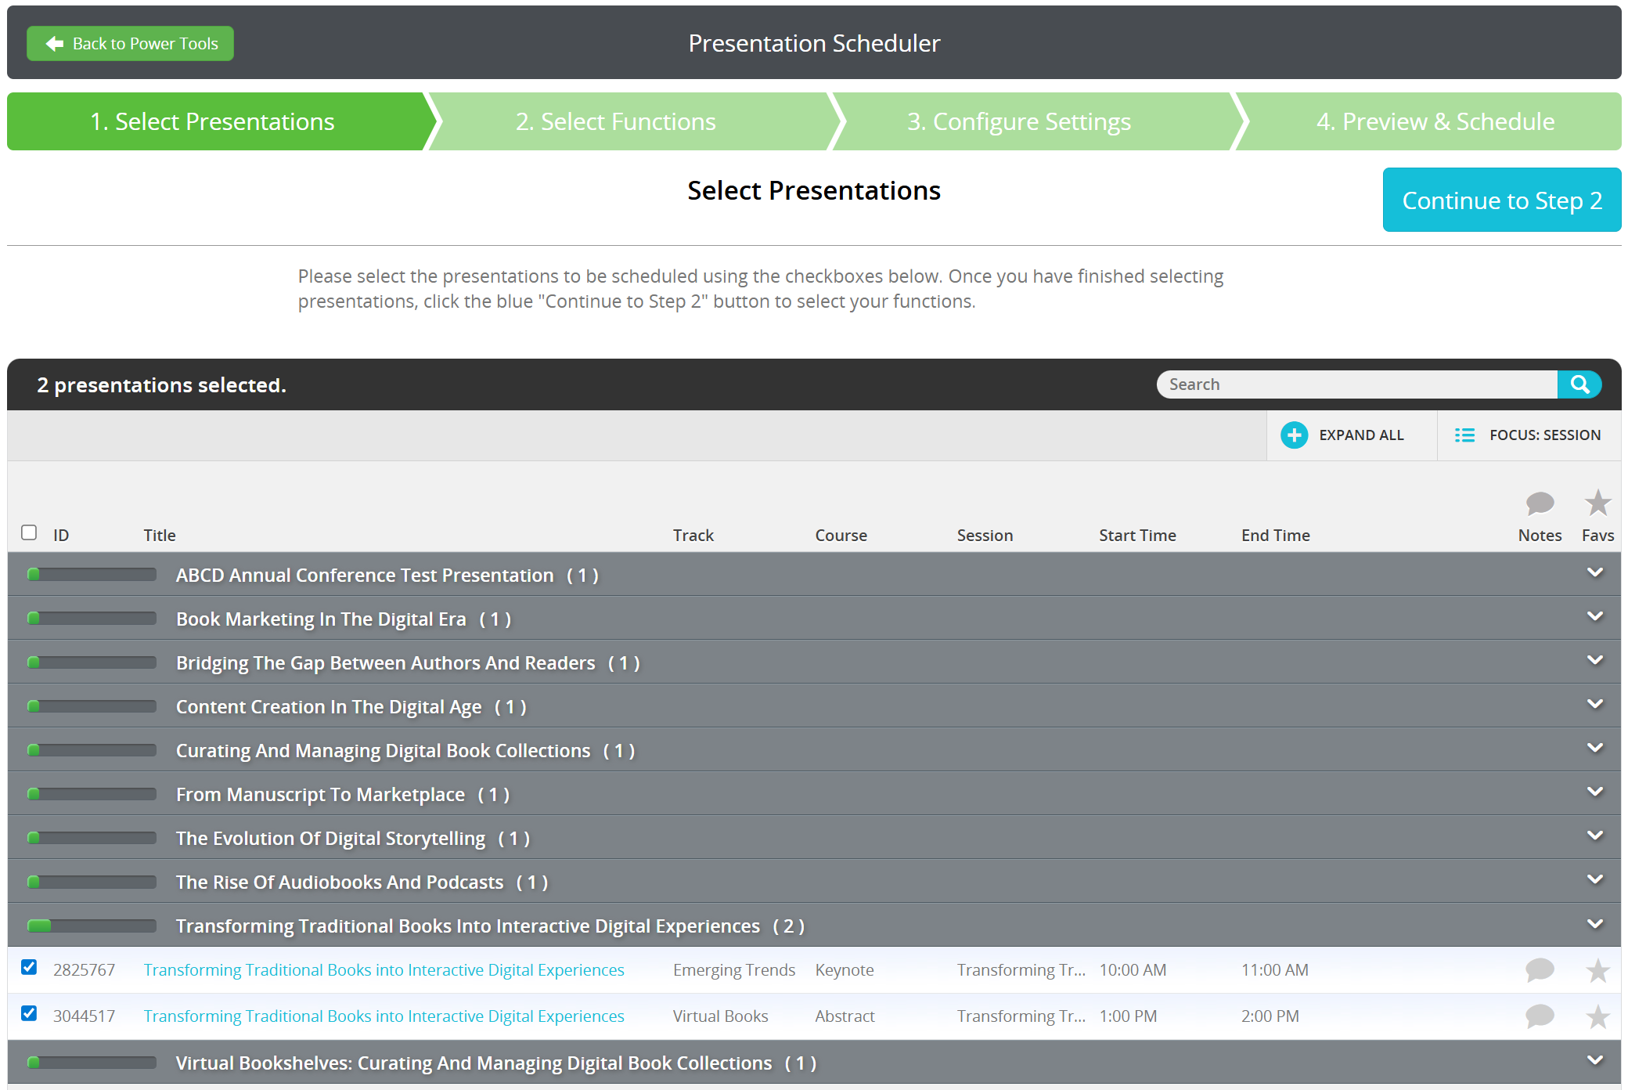The image size is (1628, 1090).
Task: Click the Favs star column header icon
Action: click(1597, 503)
